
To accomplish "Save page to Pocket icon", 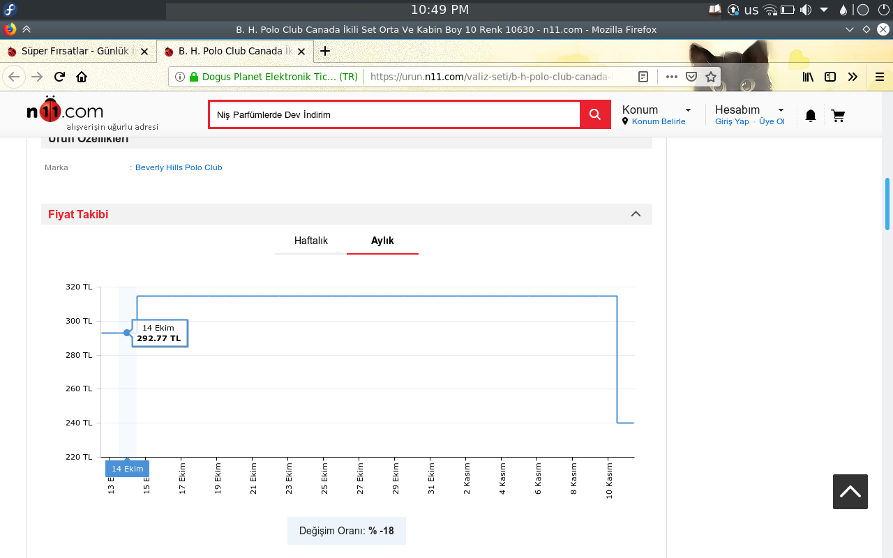I will [x=691, y=77].
